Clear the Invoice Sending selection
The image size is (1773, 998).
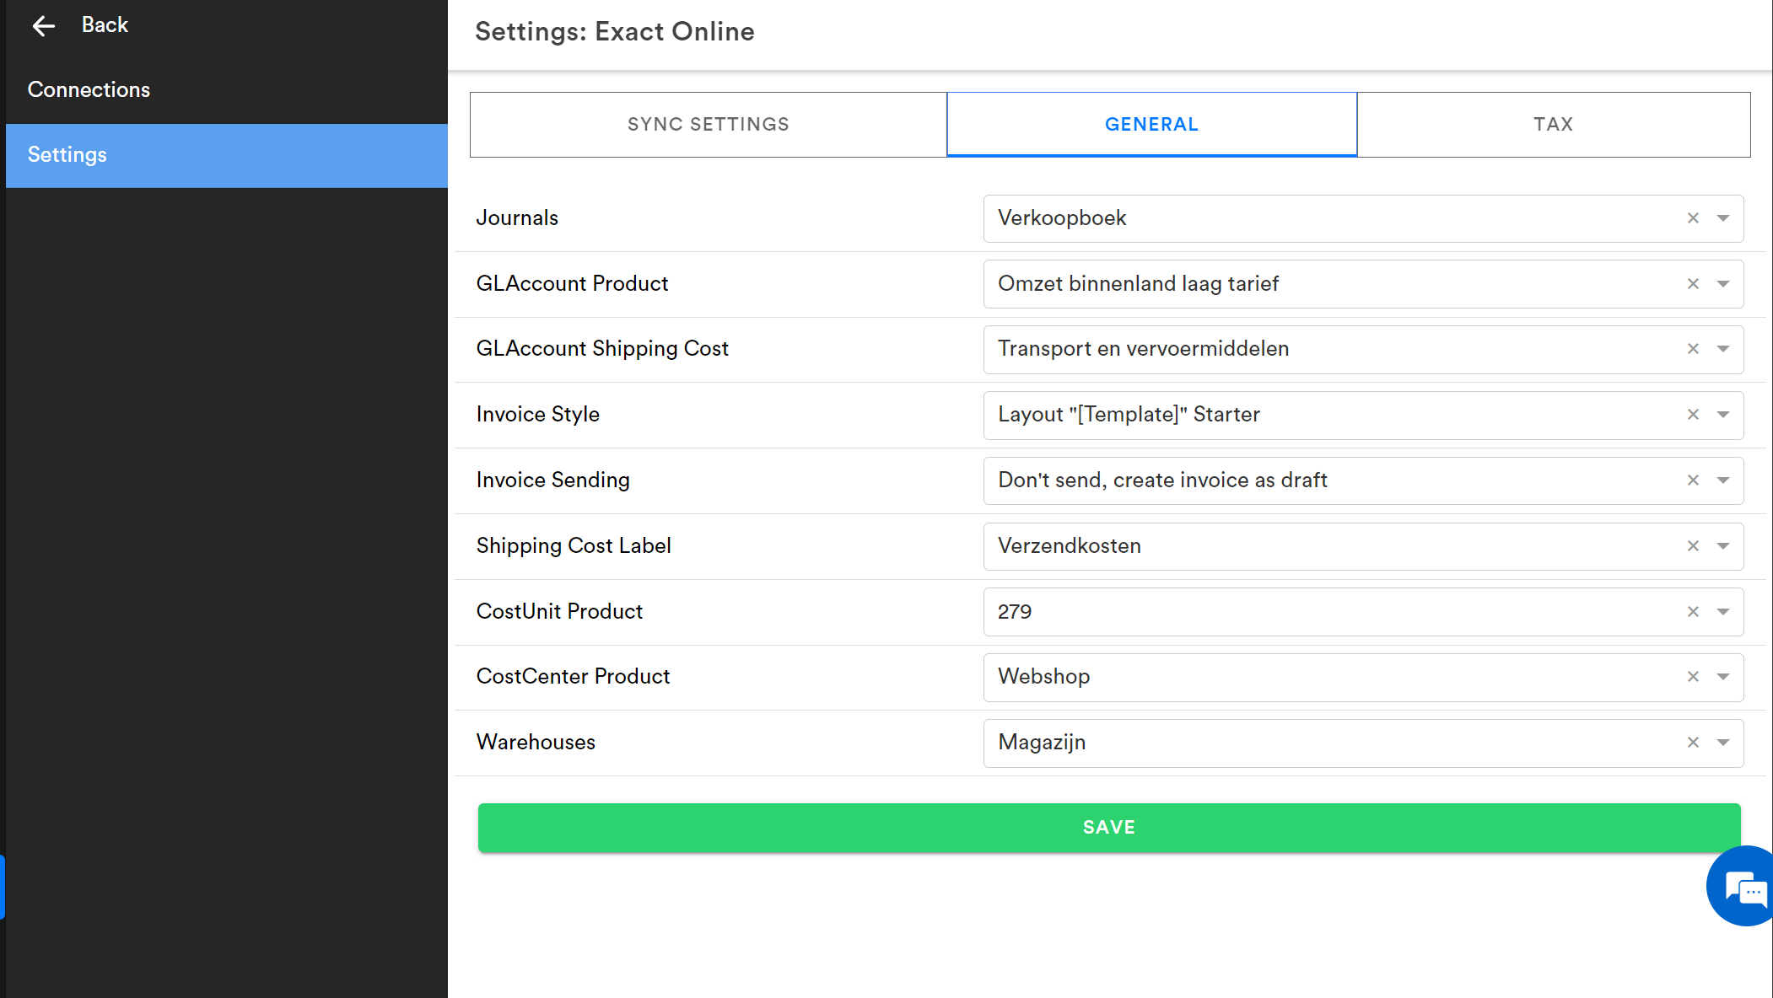pos(1693,480)
